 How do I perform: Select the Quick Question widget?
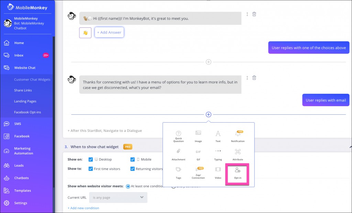coord(178,136)
